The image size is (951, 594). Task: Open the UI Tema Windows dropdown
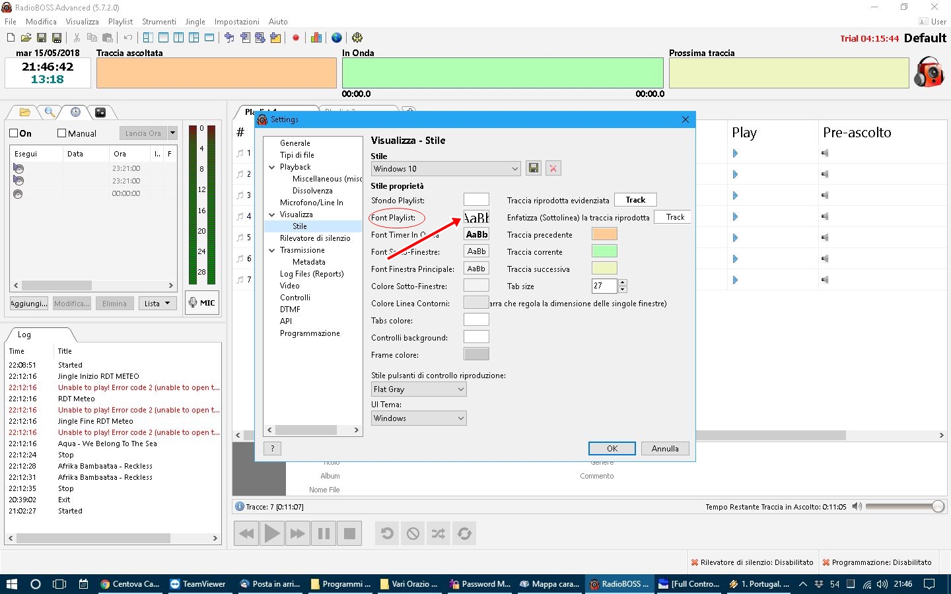pos(419,418)
